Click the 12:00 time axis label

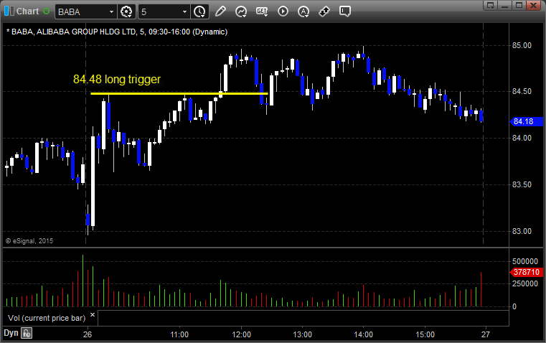241,334
